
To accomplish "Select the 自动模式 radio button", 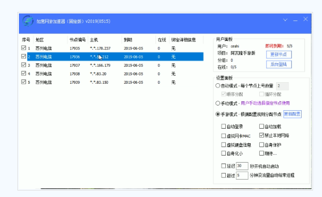I will pyautogui.click(x=218, y=85).
